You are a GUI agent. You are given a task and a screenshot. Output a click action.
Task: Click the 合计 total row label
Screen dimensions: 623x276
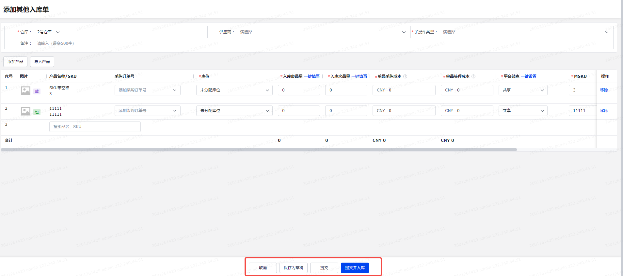9,140
